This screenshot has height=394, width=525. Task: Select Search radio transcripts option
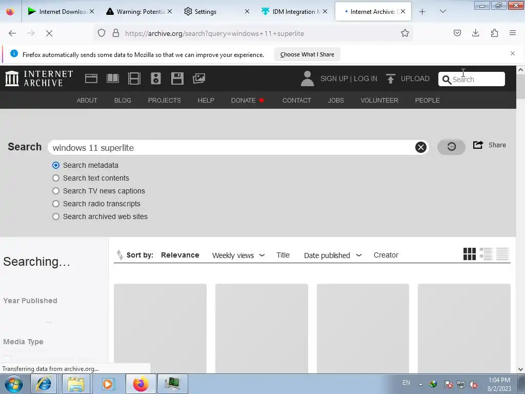pos(56,204)
